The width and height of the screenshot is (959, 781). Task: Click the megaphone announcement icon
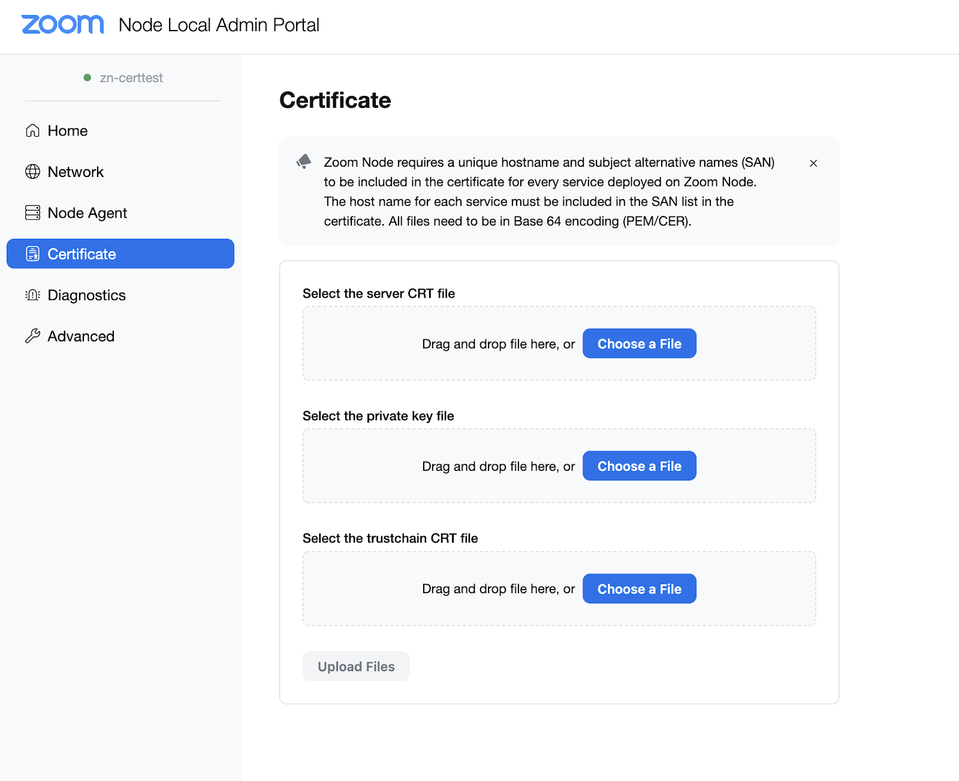tap(304, 161)
